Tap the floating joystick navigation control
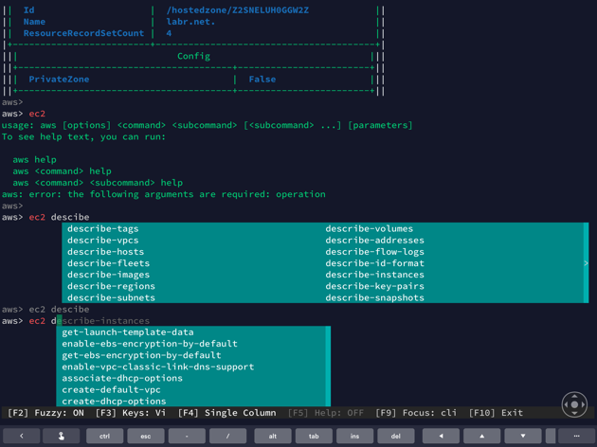Image resolution: width=597 pixels, height=447 pixels. [574, 404]
